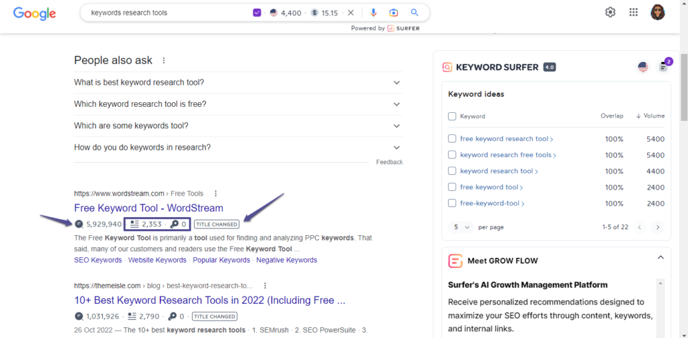
Task: Expand 'How do you do keywords in research?'
Action: pos(239,147)
